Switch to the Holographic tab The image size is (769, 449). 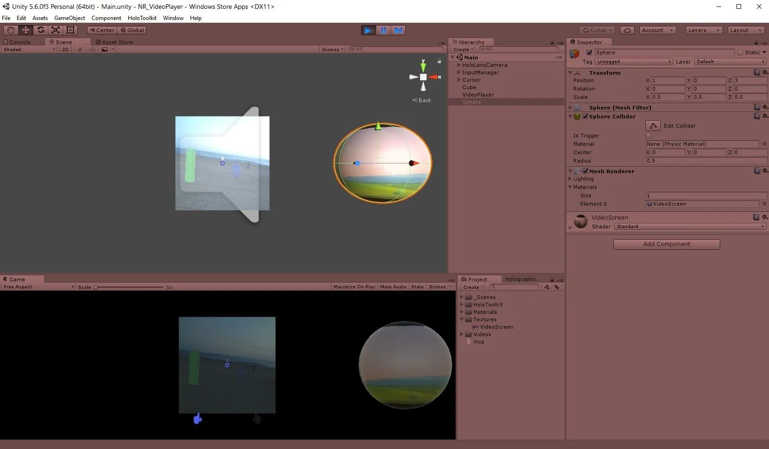click(x=521, y=279)
